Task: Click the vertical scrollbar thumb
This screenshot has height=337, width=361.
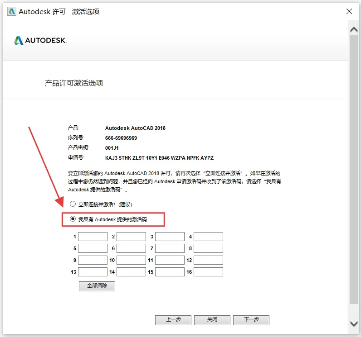Action: pos(354,170)
